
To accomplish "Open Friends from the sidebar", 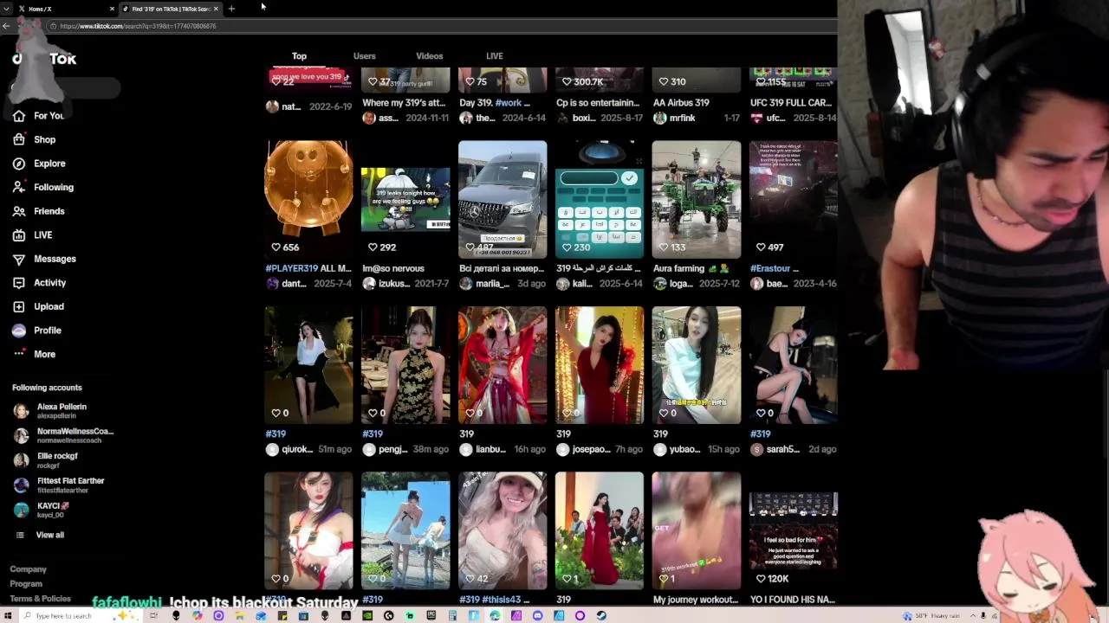I will pos(39,211).
